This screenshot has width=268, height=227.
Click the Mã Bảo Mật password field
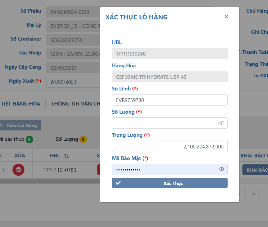164,169
